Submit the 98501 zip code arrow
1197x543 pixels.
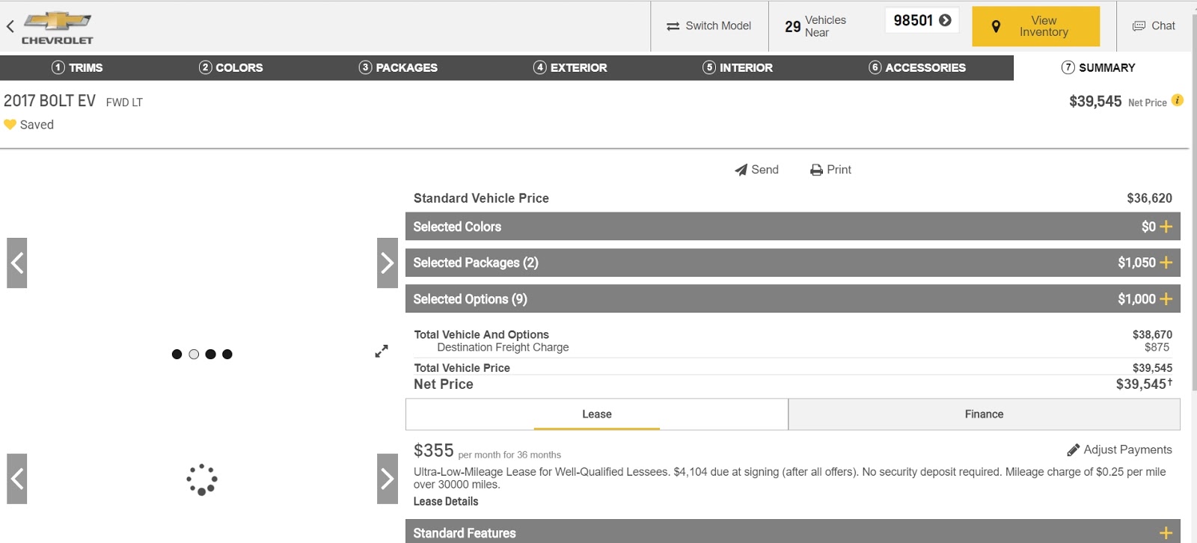tap(946, 20)
